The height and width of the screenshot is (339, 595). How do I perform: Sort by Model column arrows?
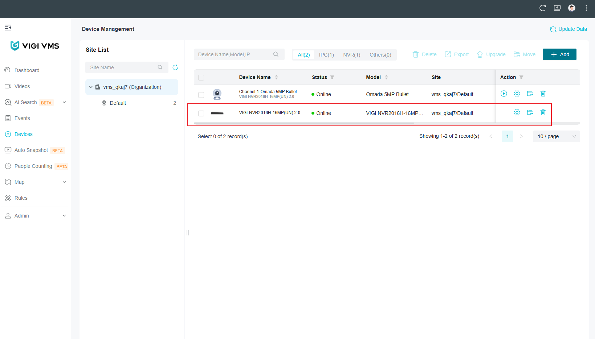tap(387, 77)
